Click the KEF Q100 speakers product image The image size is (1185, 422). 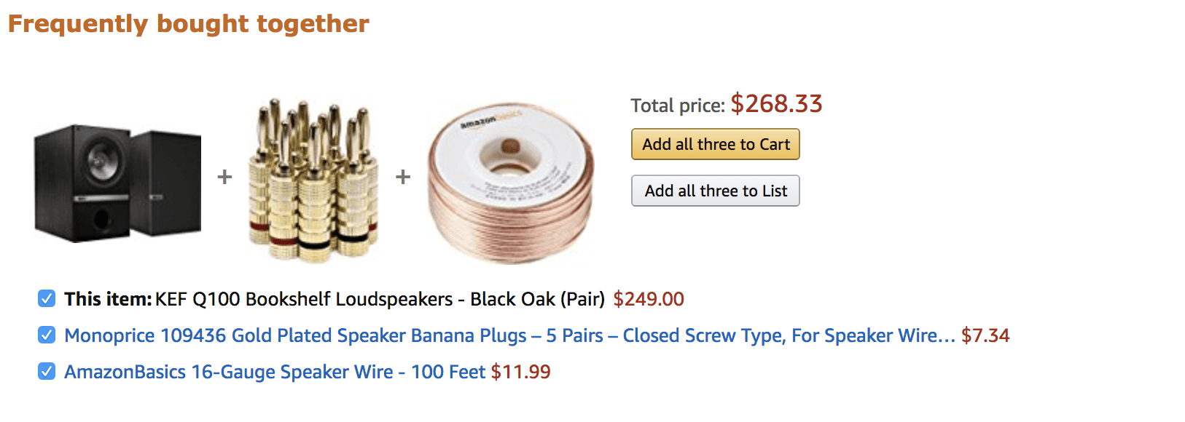[x=117, y=183]
